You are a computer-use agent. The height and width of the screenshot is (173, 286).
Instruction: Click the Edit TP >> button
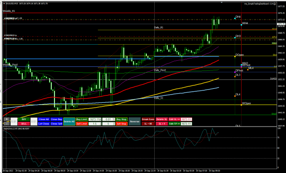[174, 124]
